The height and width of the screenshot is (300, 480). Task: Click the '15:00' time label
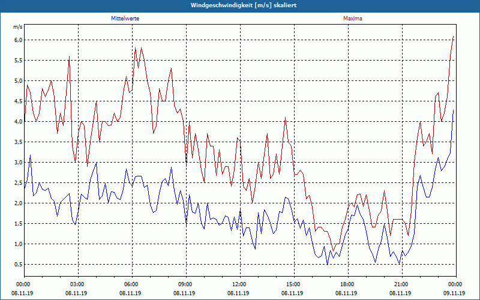click(x=292, y=284)
